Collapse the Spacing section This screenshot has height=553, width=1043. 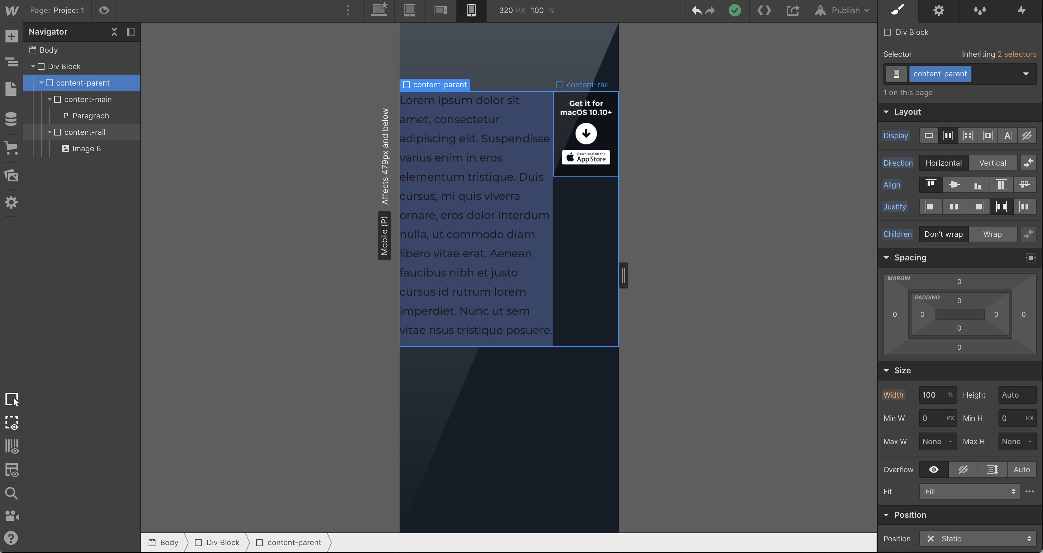886,258
